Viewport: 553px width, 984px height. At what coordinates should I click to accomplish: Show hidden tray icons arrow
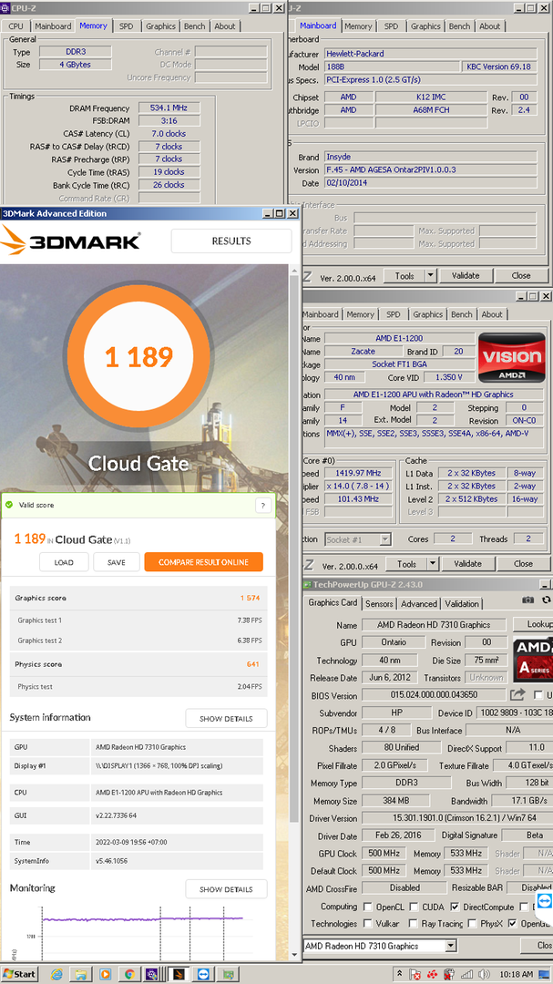tap(400, 973)
